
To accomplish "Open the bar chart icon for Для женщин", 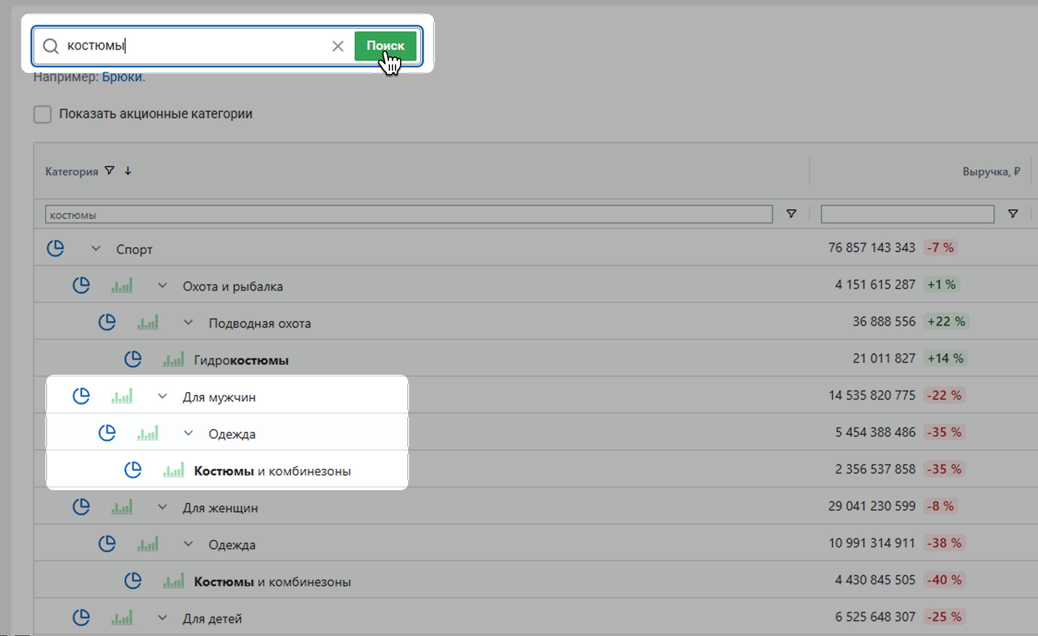I will (122, 507).
